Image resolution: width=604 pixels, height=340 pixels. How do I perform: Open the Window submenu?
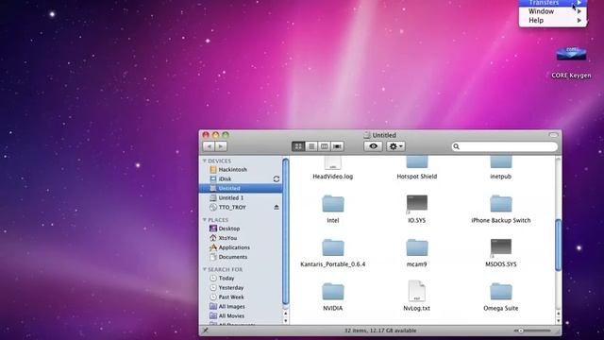tap(553, 11)
